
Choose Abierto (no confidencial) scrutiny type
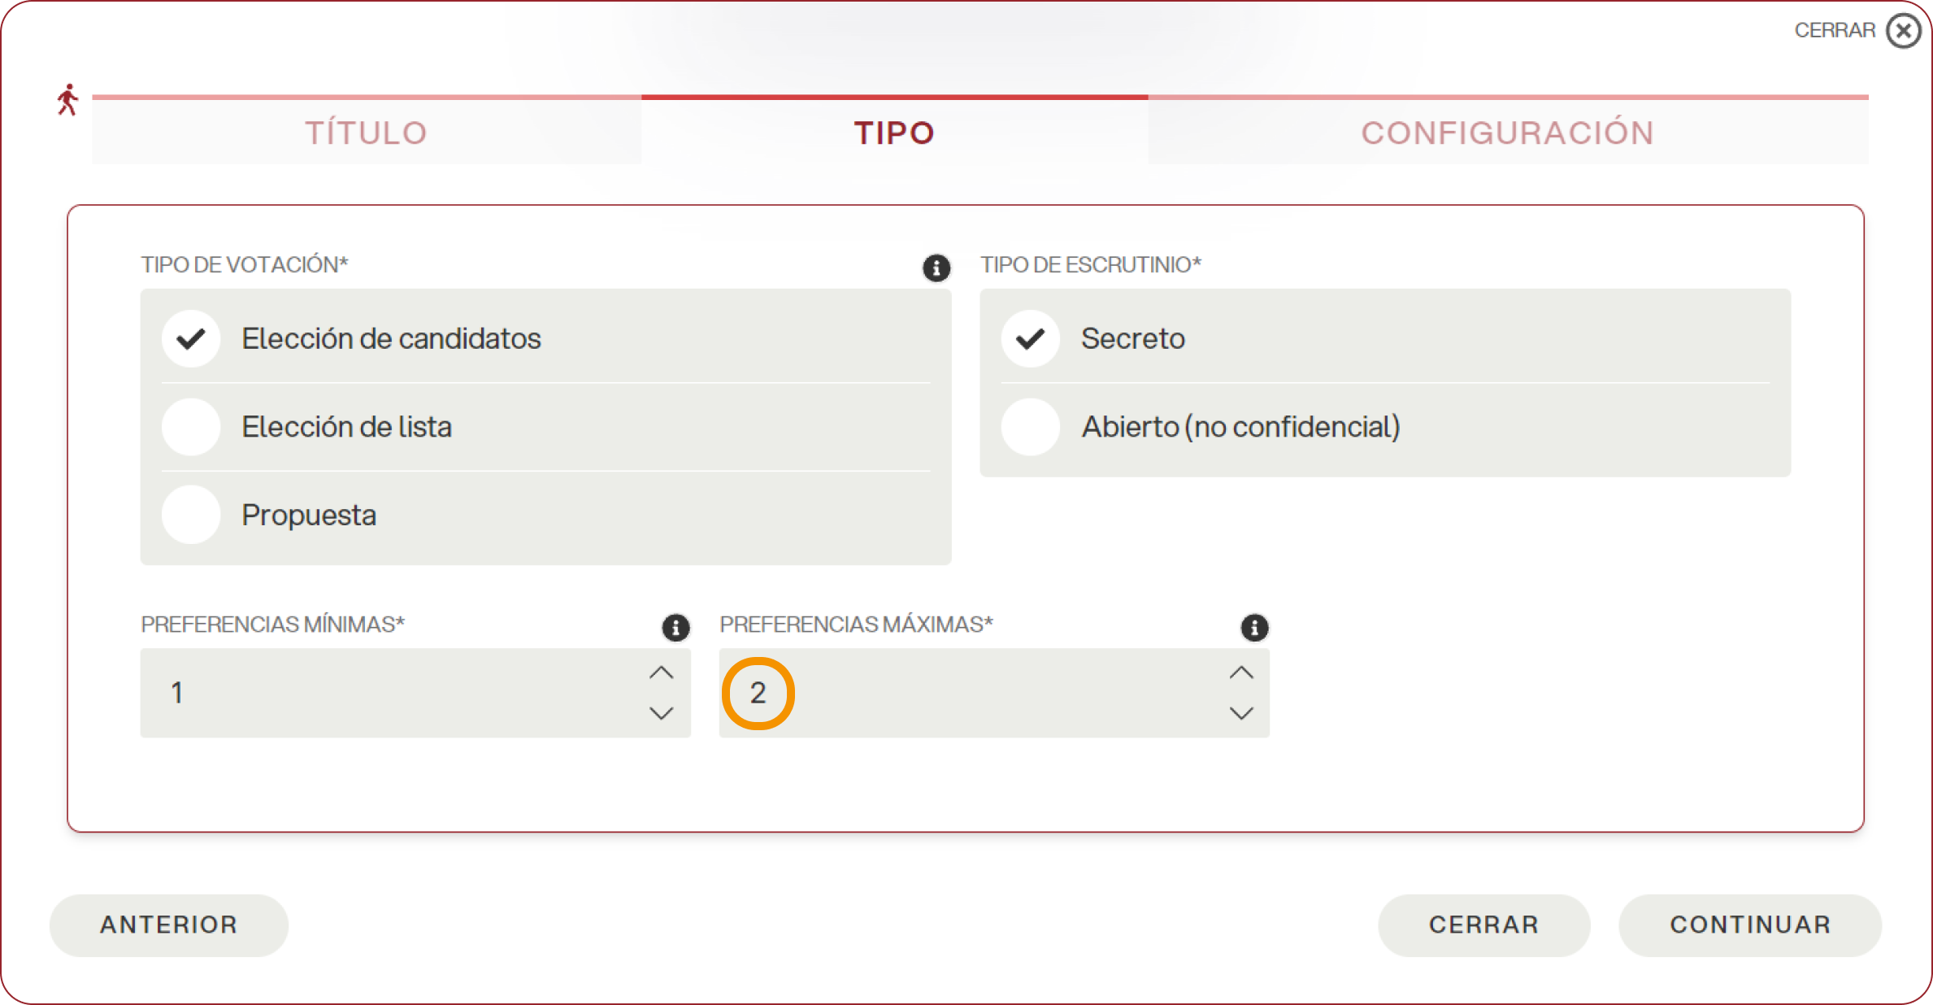tap(1030, 426)
